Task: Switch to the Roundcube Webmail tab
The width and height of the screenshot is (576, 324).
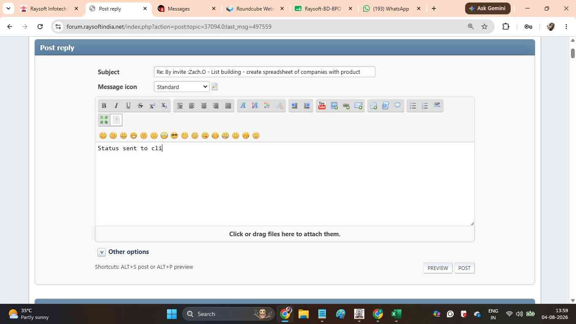Action: point(255,8)
